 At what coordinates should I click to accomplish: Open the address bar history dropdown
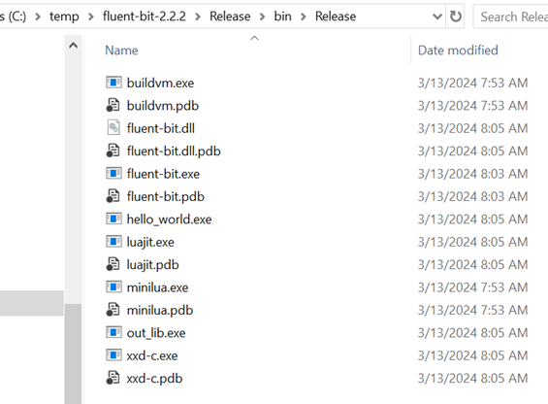pos(437,17)
